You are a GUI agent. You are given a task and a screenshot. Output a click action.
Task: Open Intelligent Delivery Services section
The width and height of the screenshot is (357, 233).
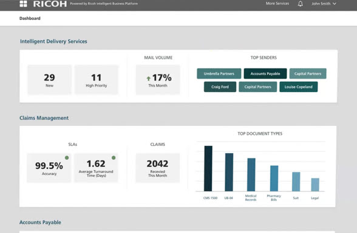tap(53, 41)
